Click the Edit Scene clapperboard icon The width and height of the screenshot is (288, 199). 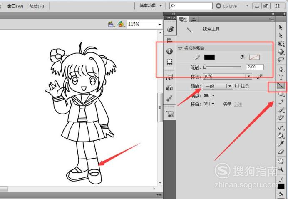[111, 24]
